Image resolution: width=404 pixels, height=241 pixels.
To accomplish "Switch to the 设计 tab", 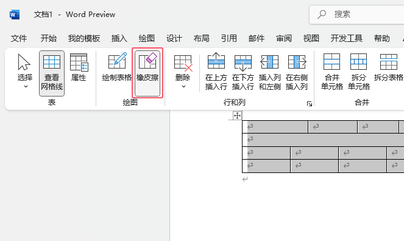I will [x=174, y=38].
